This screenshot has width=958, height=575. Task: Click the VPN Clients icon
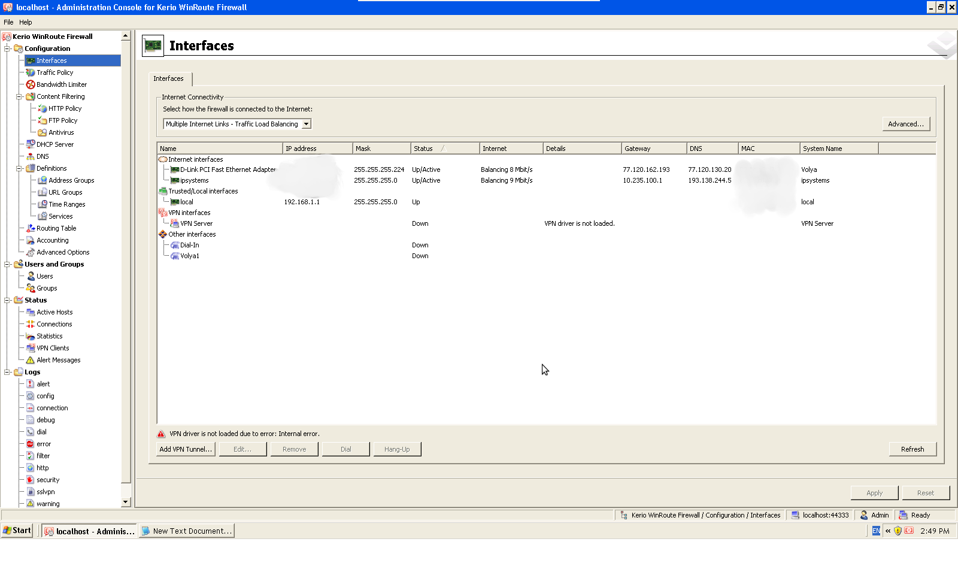tap(31, 348)
